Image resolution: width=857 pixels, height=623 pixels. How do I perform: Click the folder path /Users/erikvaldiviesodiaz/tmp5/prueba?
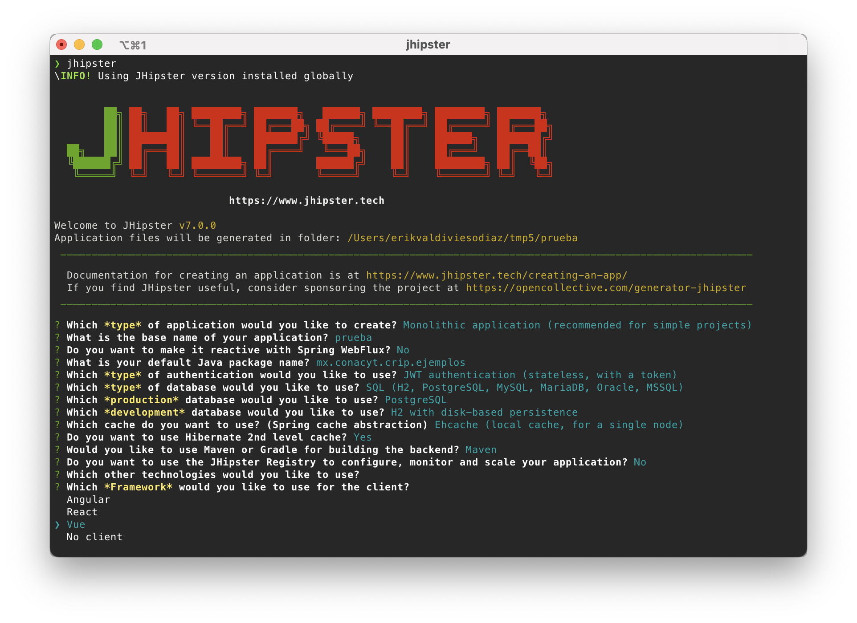coord(462,238)
